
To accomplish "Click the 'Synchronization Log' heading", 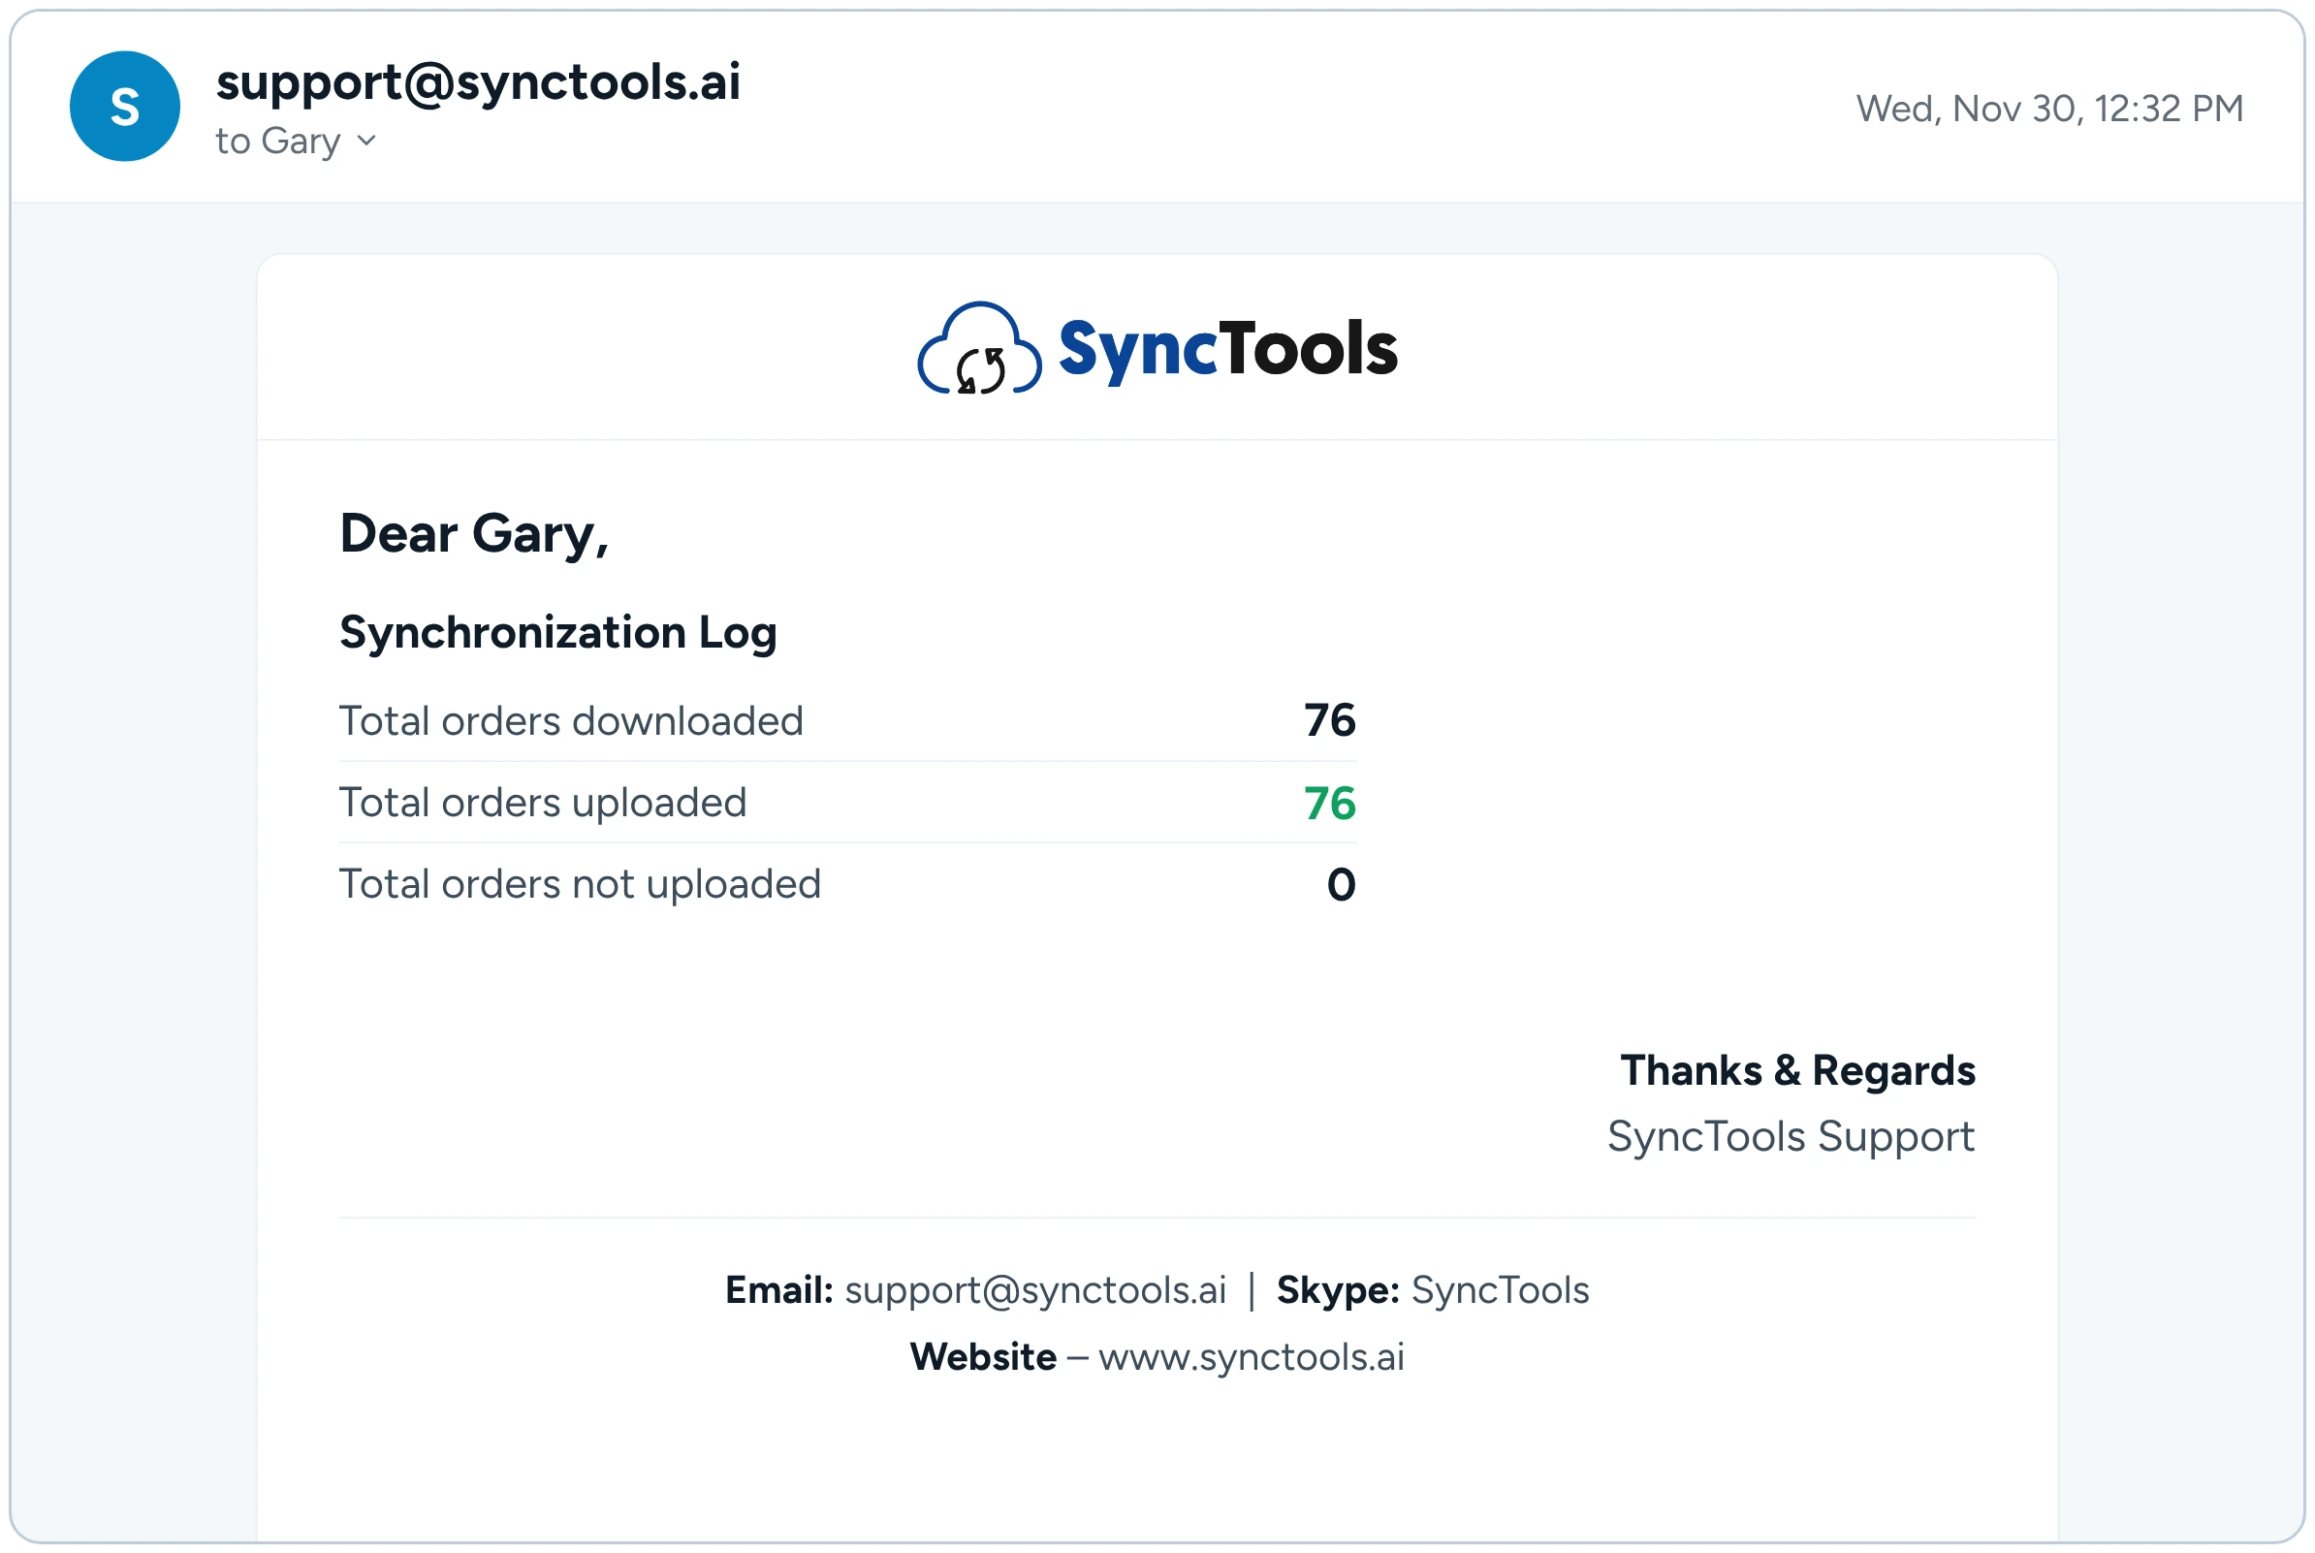I will 558,634.
